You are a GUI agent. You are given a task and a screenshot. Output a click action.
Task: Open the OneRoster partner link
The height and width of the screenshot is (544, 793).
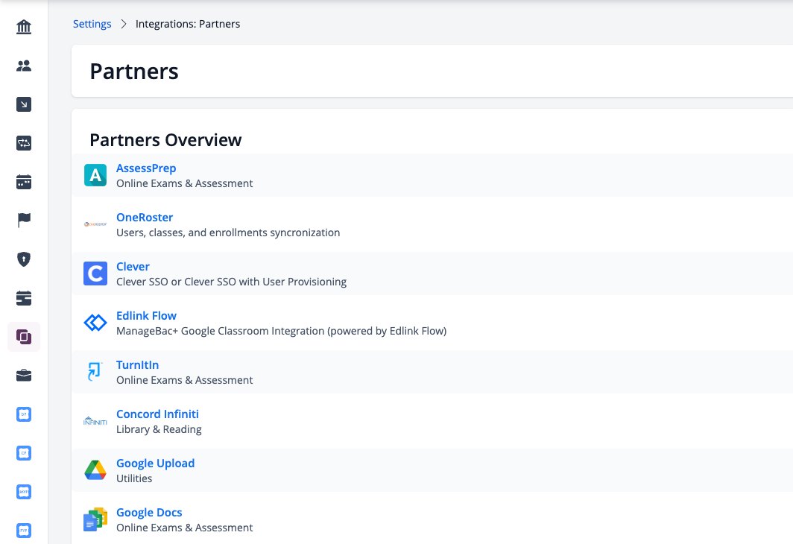(145, 217)
